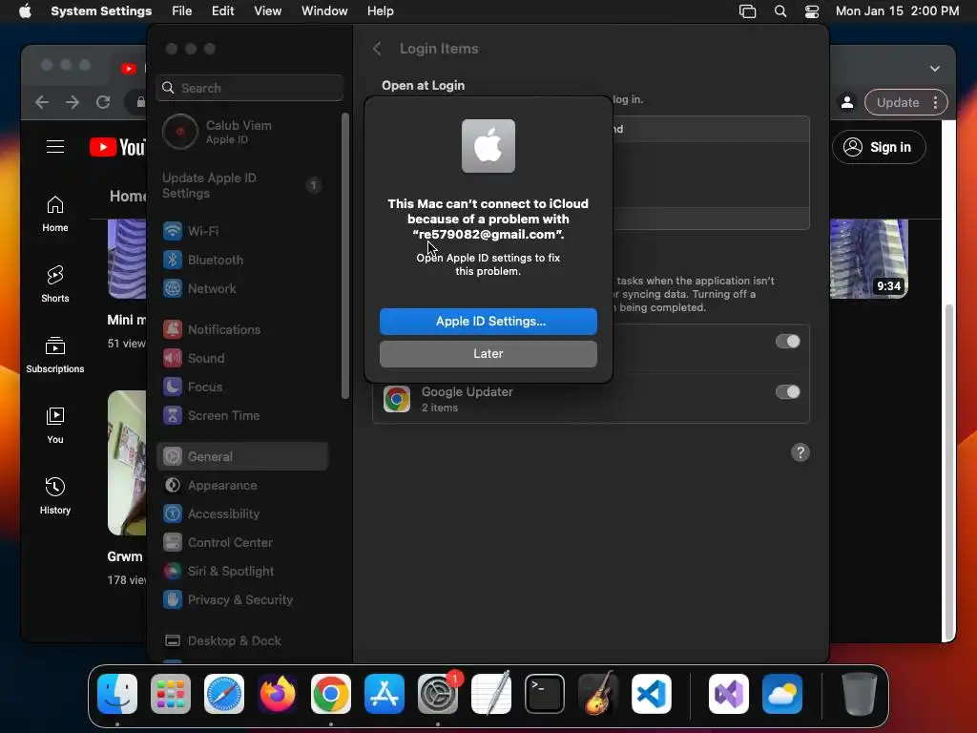
Task: Open YouTube Shorts in sidebar
Action: 54,284
